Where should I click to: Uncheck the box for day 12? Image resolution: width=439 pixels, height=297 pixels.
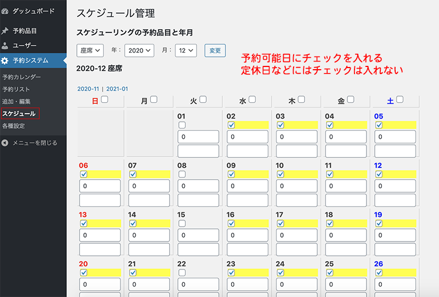point(379,174)
